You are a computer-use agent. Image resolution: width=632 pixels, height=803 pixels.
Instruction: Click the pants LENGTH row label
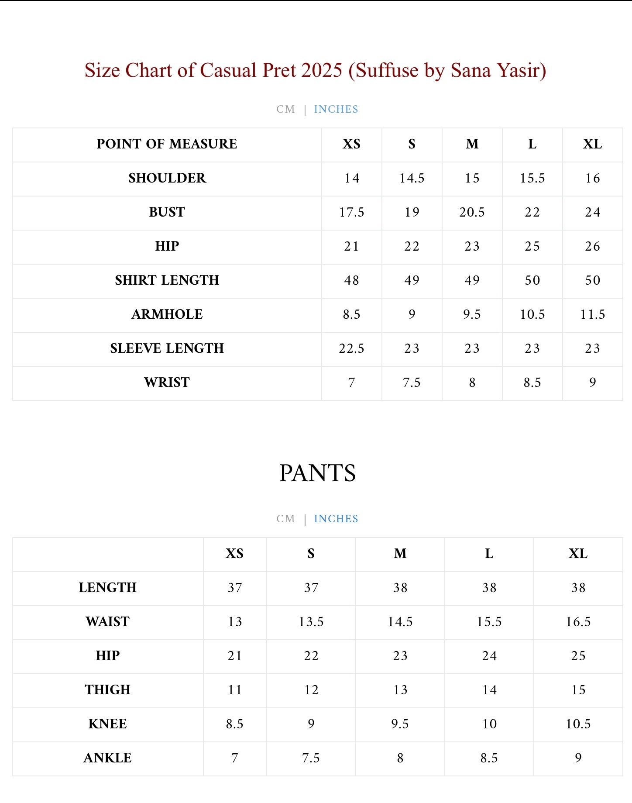click(107, 588)
